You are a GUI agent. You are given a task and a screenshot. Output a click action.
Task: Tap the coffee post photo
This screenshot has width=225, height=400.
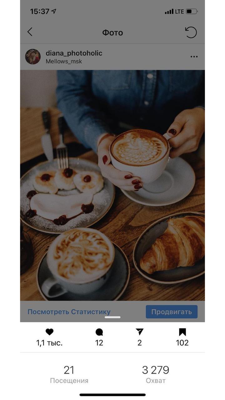pos(112,185)
